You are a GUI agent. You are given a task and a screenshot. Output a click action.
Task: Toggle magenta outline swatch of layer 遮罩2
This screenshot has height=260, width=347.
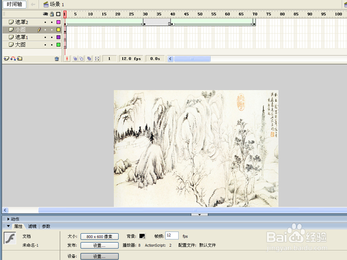coord(59,22)
